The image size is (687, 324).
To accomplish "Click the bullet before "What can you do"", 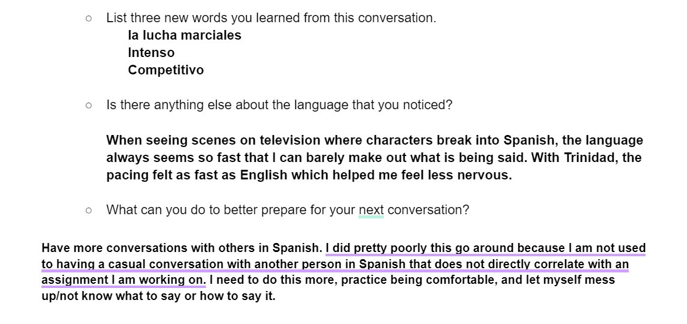I will point(89,211).
